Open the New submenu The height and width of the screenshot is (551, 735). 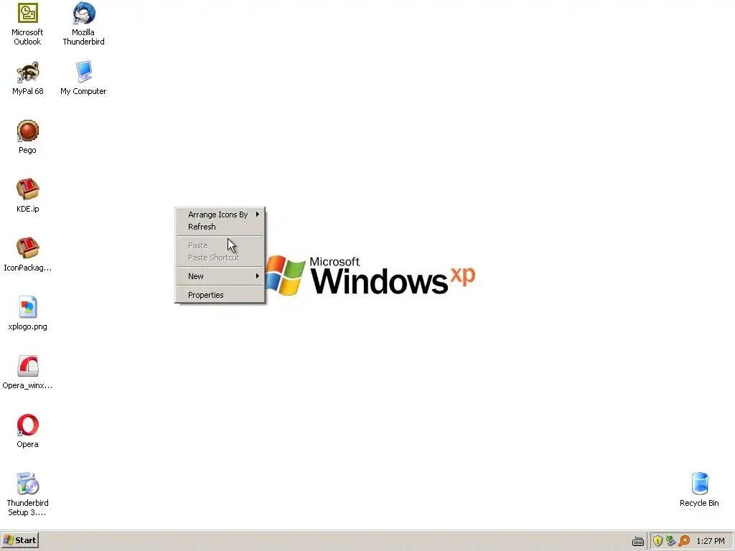click(x=220, y=276)
